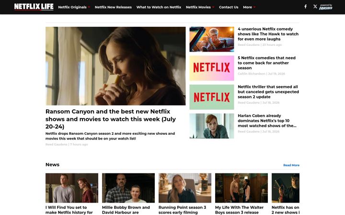Open Contact Us menu item
This screenshot has height=215, width=345.
click(229, 7)
